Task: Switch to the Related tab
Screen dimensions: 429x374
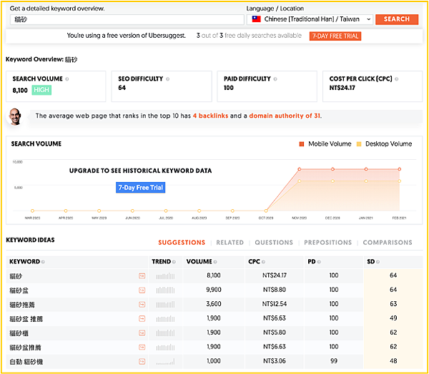Action: [x=230, y=243]
